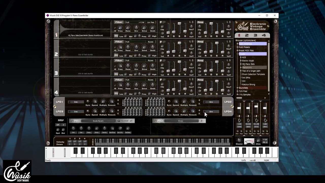
Task: Open the LFO2 Sine waveform selector
Action: [x=211, y=102]
